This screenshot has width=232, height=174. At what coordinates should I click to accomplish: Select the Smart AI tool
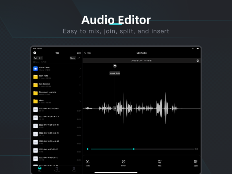tap(124, 163)
